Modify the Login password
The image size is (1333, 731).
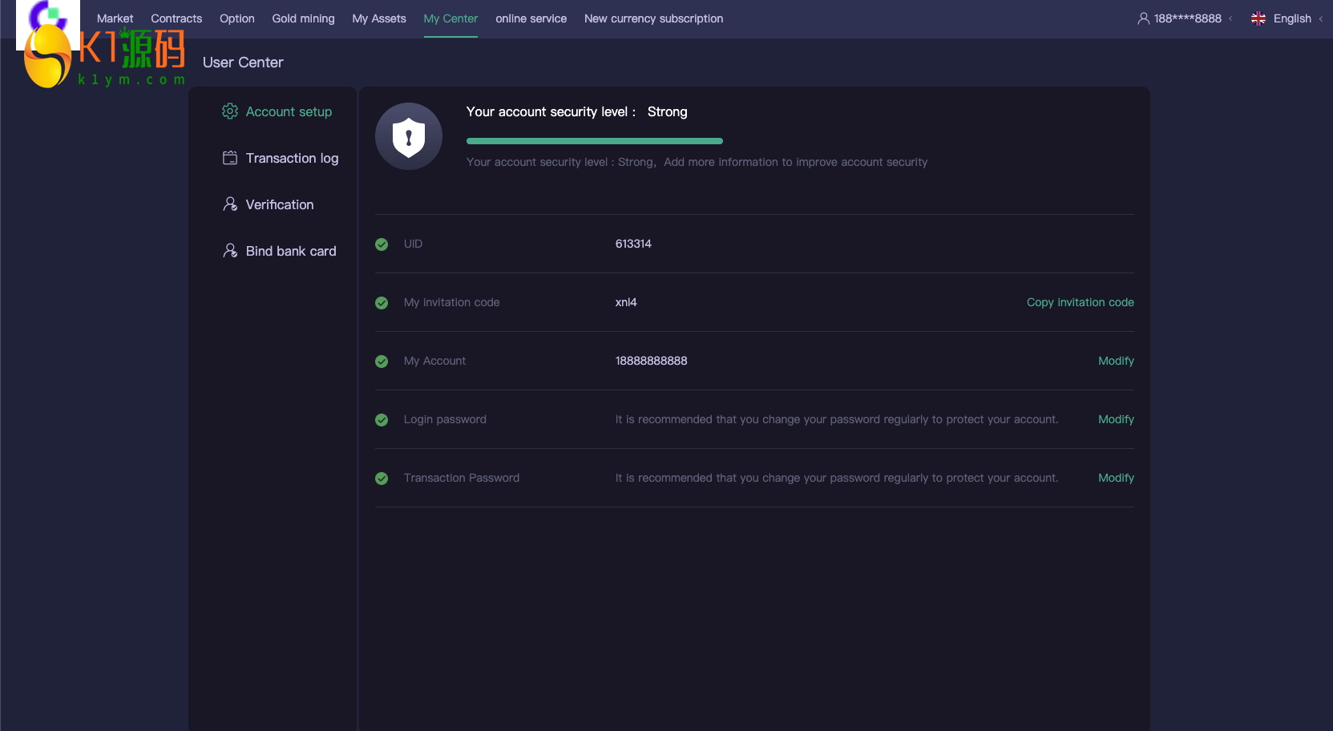pos(1116,419)
